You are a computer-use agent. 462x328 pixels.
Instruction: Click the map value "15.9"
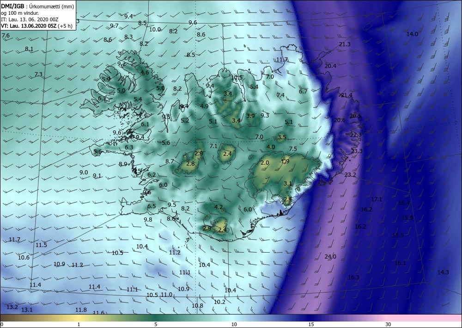[407, 218]
